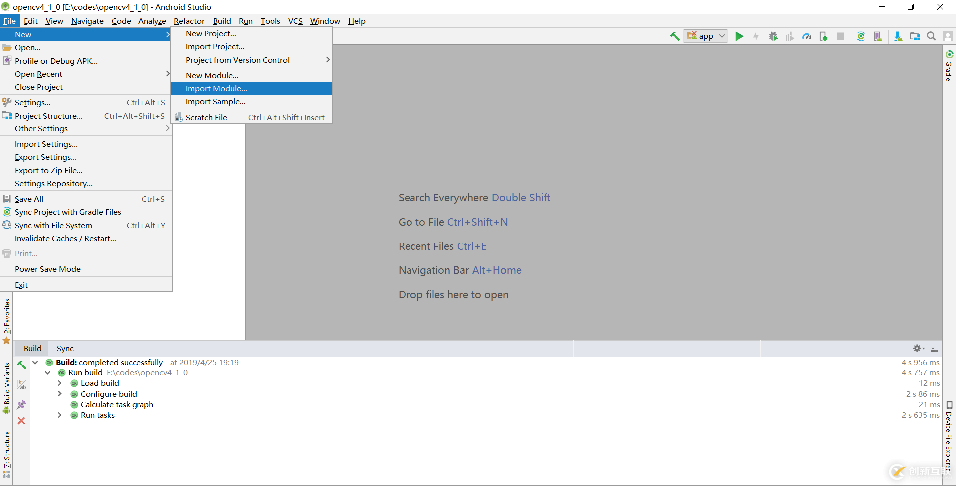956x486 pixels.
Task: Choose Settings Repository menu entry
Action: [86, 183]
